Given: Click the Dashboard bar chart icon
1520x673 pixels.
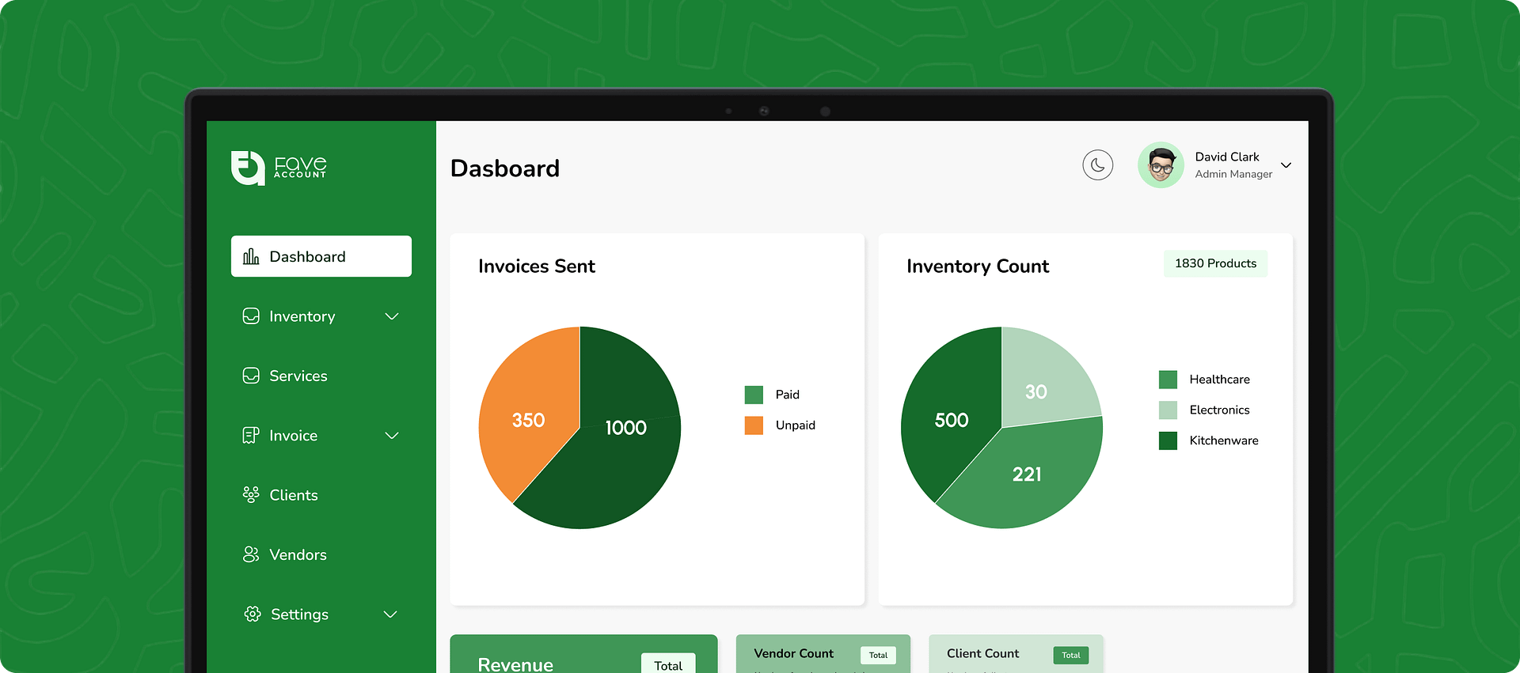Looking at the screenshot, I should point(251,256).
